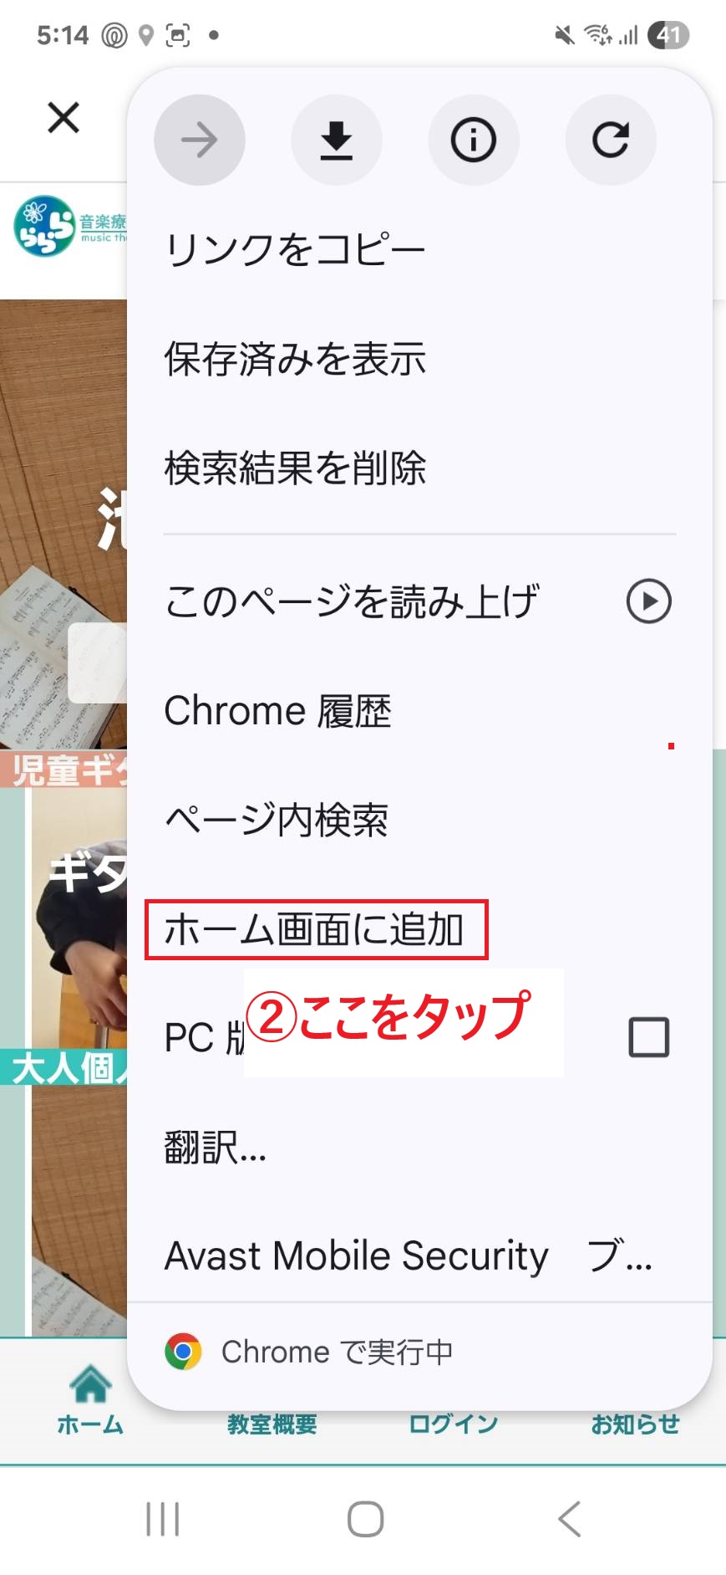726x1575 pixels.
Task: Tap the download page icon
Action: [x=336, y=140]
